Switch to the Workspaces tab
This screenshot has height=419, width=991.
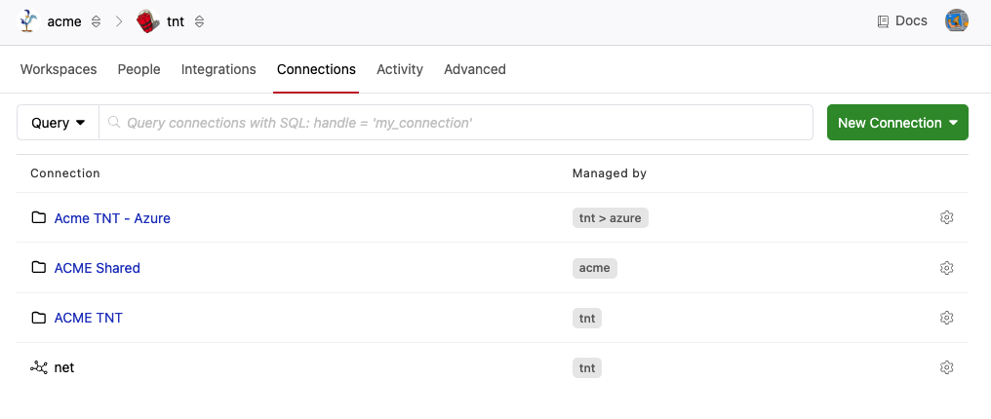59,69
